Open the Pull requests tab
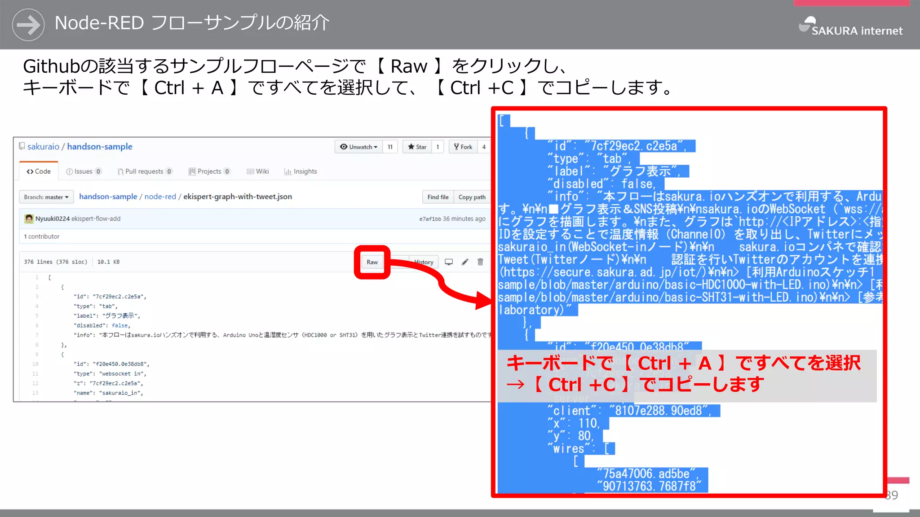Image resolution: width=920 pixels, height=517 pixels. (x=145, y=171)
